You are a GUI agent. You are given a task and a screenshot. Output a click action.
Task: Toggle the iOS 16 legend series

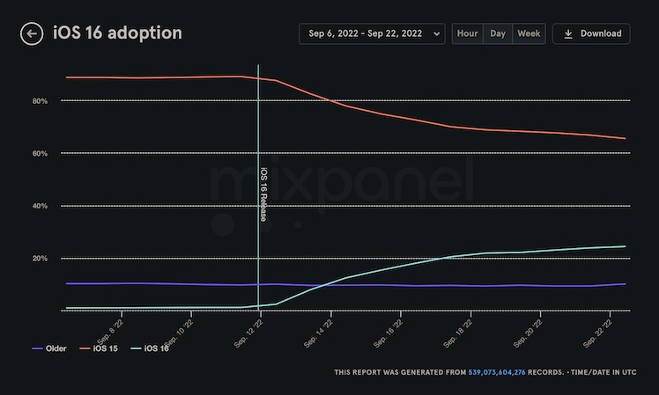(x=150, y=348)
